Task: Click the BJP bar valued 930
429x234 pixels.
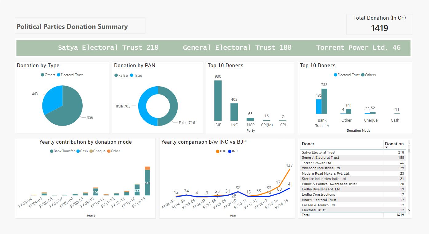Action: click(x=218, y=100)
